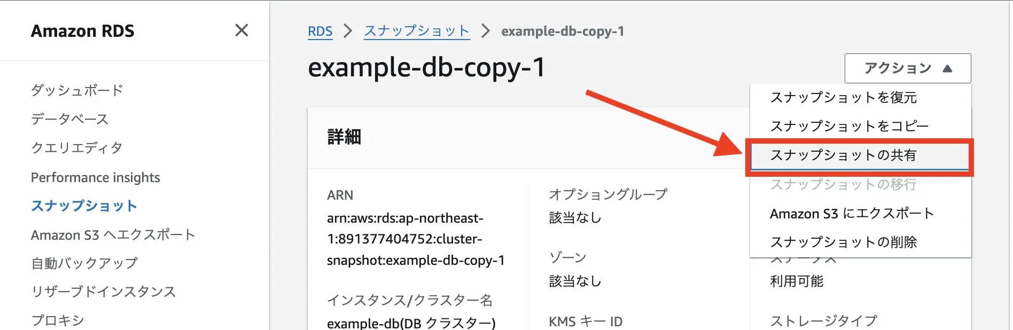Viewport: 1013px width, 330px height.
Task: Click the ゾーン field label
Action: point(567,258)
